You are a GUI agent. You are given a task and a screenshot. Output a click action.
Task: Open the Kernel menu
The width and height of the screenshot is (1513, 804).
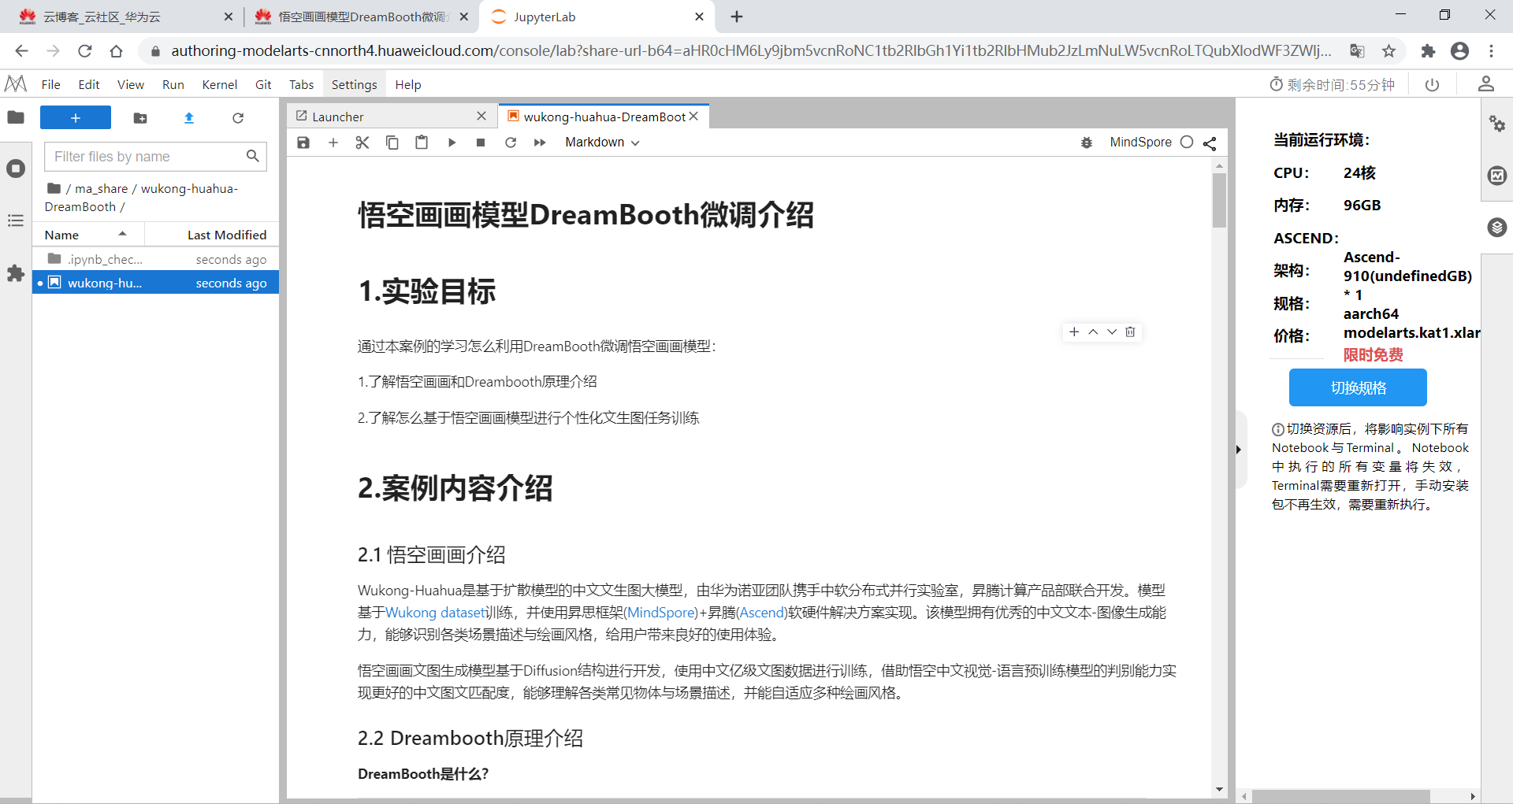tap(220, 85)
